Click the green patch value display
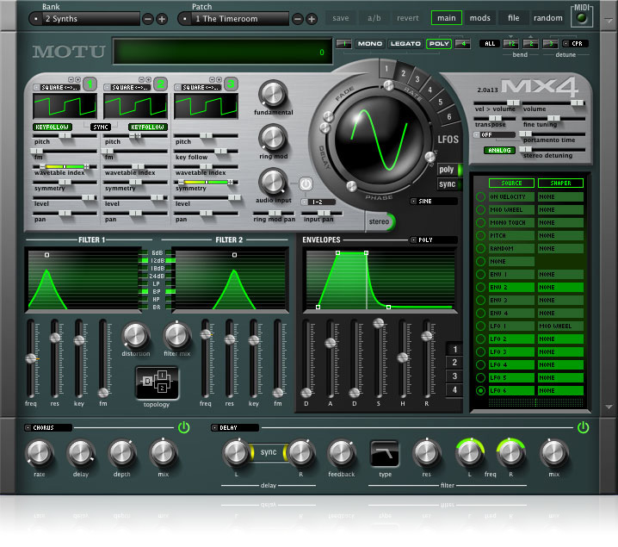This screenshot has width=618, height=547. tap(223, 52)
